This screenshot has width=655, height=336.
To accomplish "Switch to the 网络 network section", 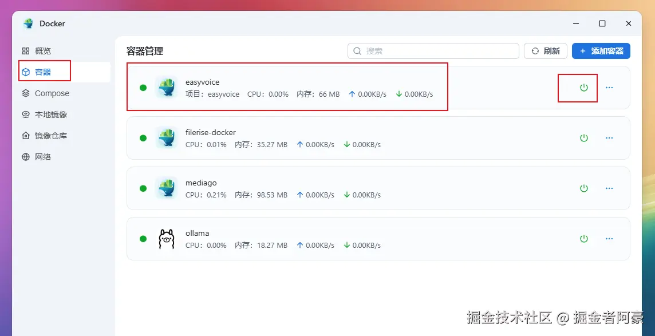I will [64, 157].
